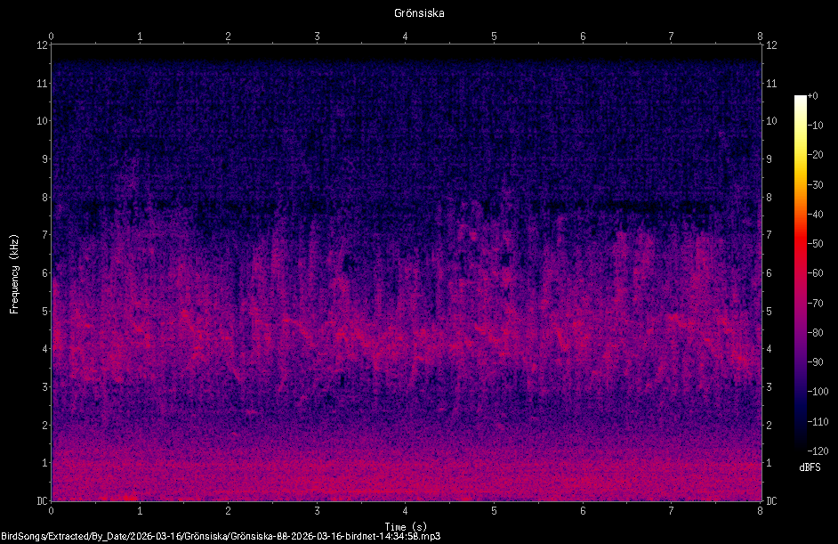This screenshot has width=838, height=544.
Task: Click the -80 label on the dBFS scale
Action: [816, 333]
